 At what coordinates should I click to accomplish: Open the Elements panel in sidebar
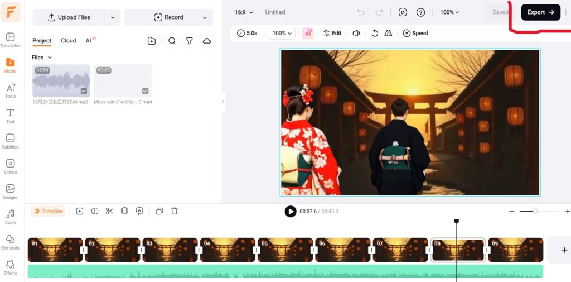click(x=10, y=242)
